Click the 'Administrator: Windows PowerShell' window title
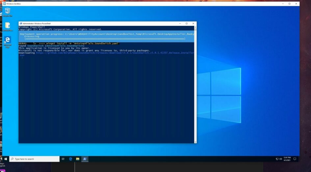Screen dimensions: 311x172 pyautogui.click(x=37, y=23)
